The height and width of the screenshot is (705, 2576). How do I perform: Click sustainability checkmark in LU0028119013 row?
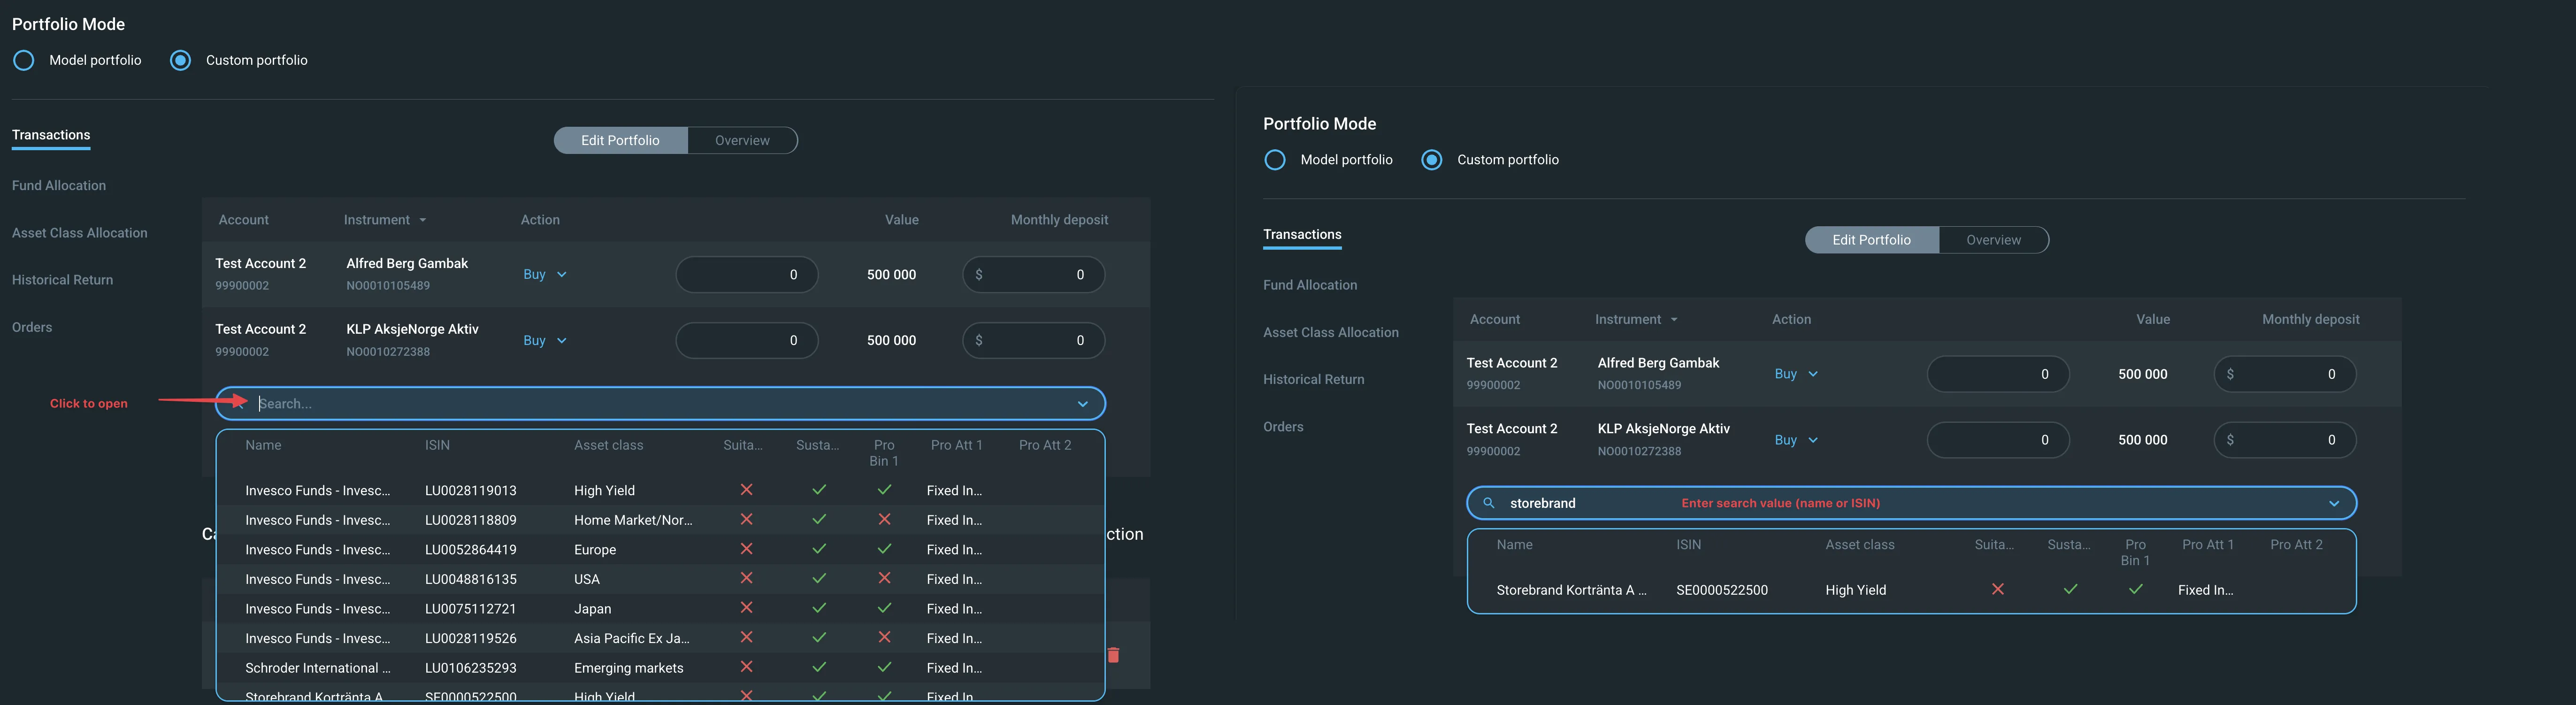819,490
